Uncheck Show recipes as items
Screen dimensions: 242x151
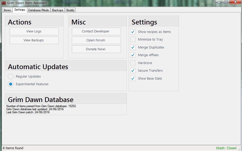coord(133,32)
